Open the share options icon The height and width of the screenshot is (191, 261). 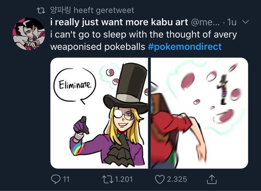(212, 179)
